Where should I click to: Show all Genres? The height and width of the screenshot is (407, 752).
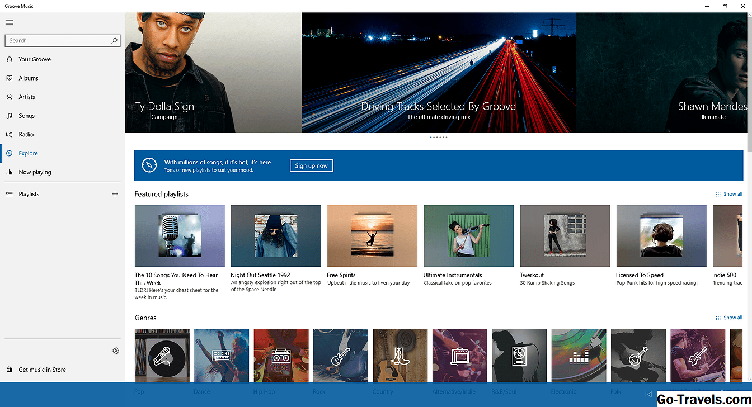tap(729, 318)
